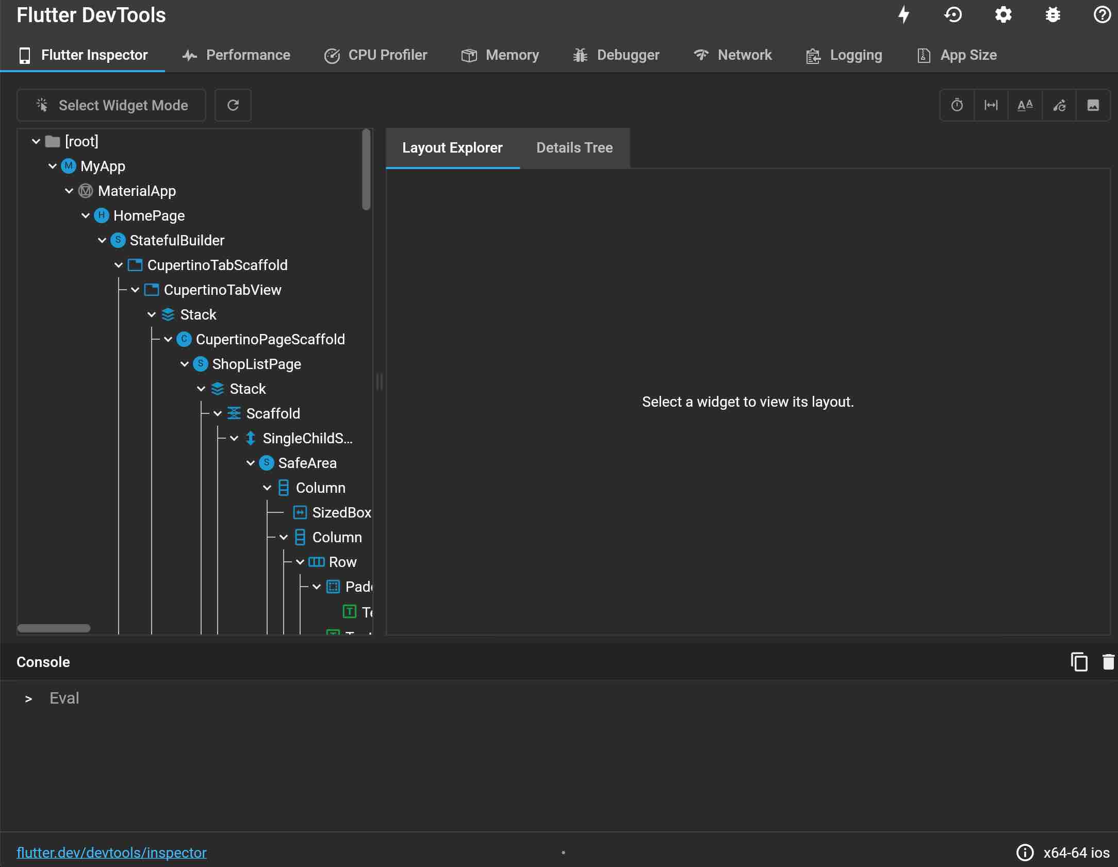
Task: Click refresh widget tree button
Action: [233, 105]
